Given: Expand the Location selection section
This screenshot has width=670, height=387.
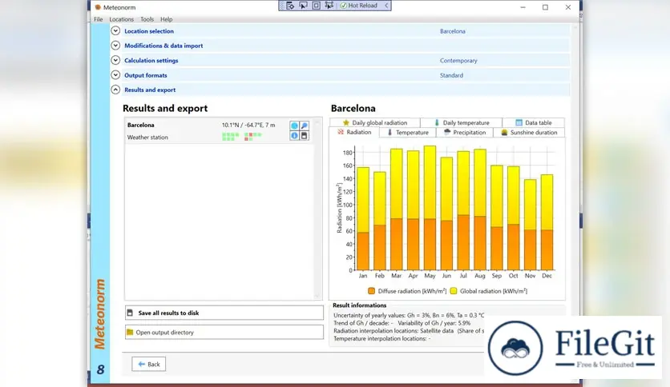Looking at the screenshot, I should coord(115,30).
